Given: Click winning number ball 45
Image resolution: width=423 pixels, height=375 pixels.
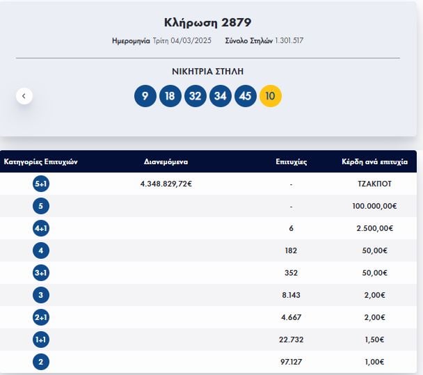Looking at the screenshot, I should (x=246, y=96).
